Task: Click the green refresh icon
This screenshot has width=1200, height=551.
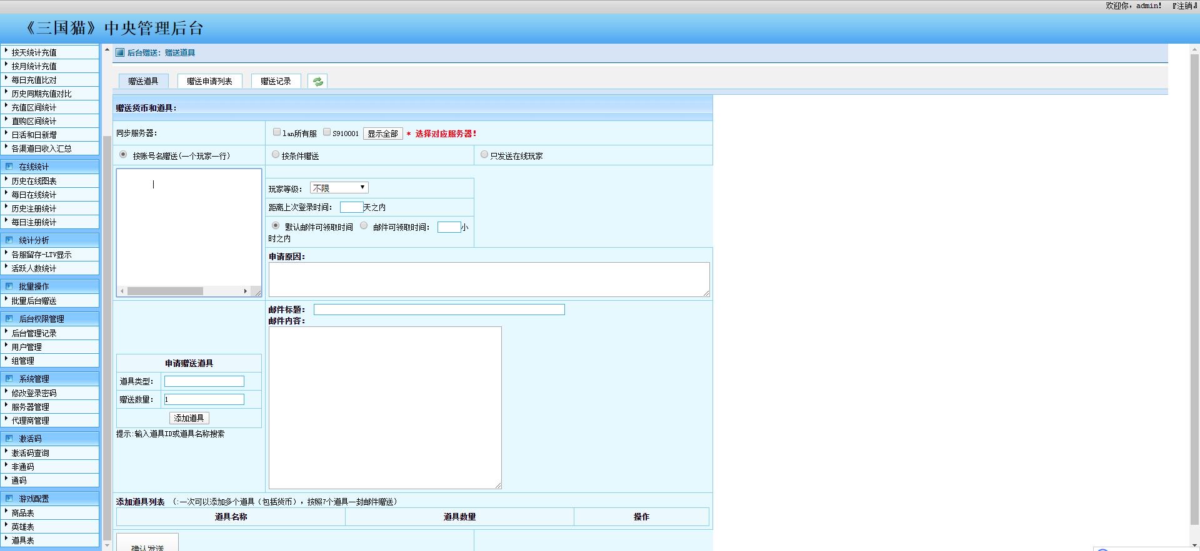Action: 317,82
